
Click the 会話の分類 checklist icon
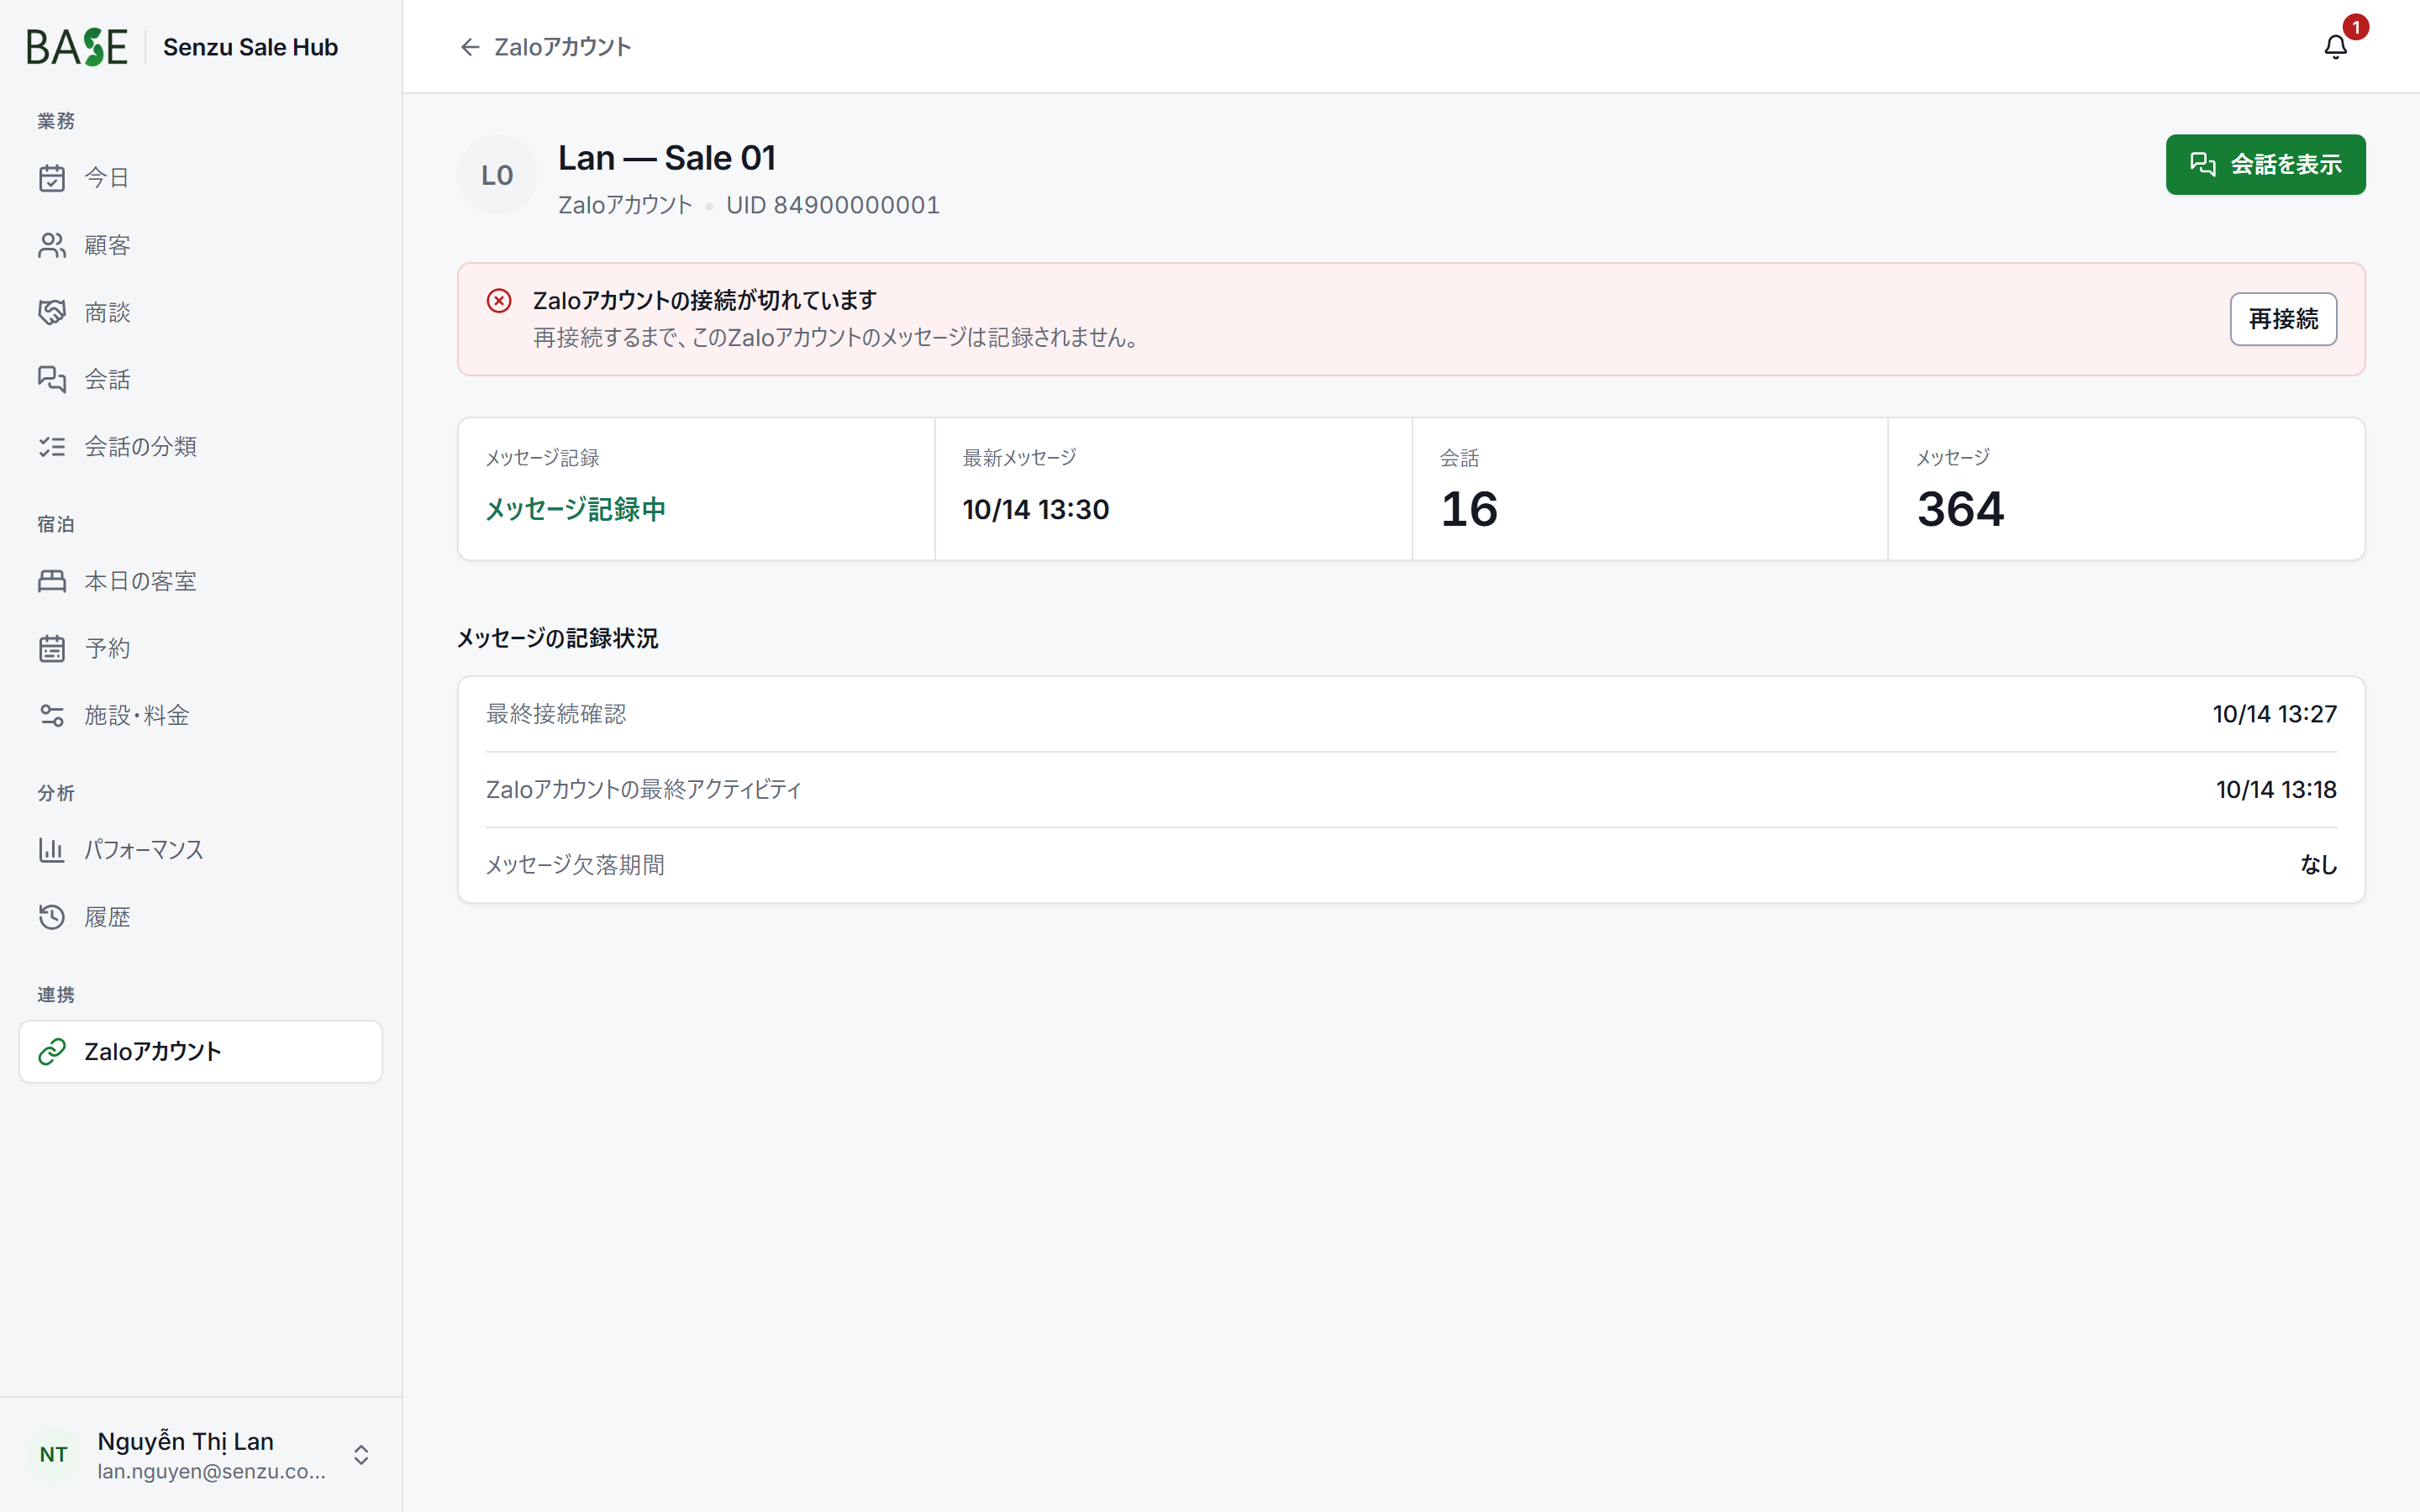pyautogui.click(x=52, y=446)
